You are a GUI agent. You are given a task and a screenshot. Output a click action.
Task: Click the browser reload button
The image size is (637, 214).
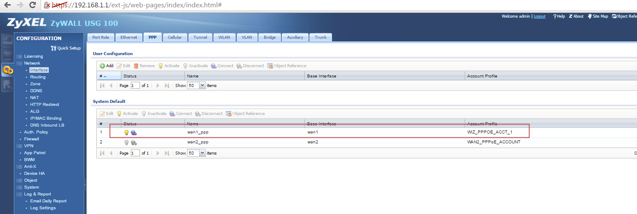(x=32, y=6)
